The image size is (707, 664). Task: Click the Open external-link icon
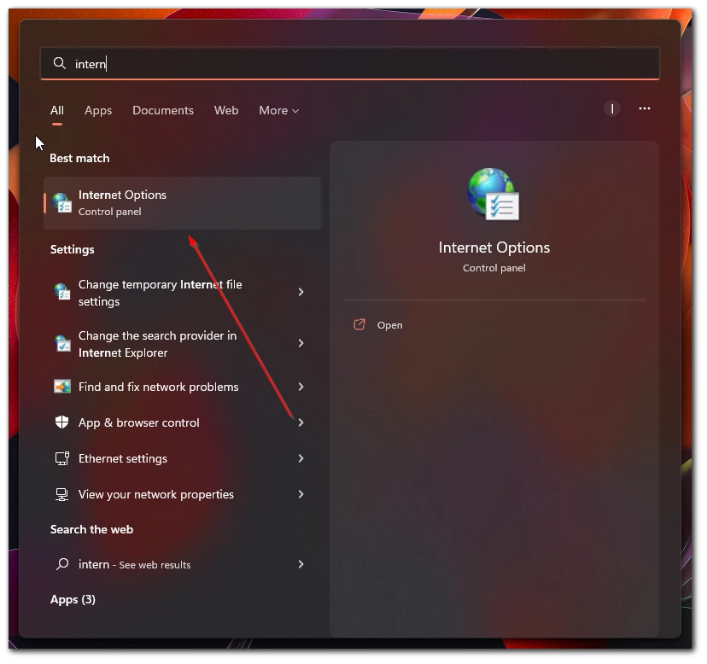click(359, 325)
